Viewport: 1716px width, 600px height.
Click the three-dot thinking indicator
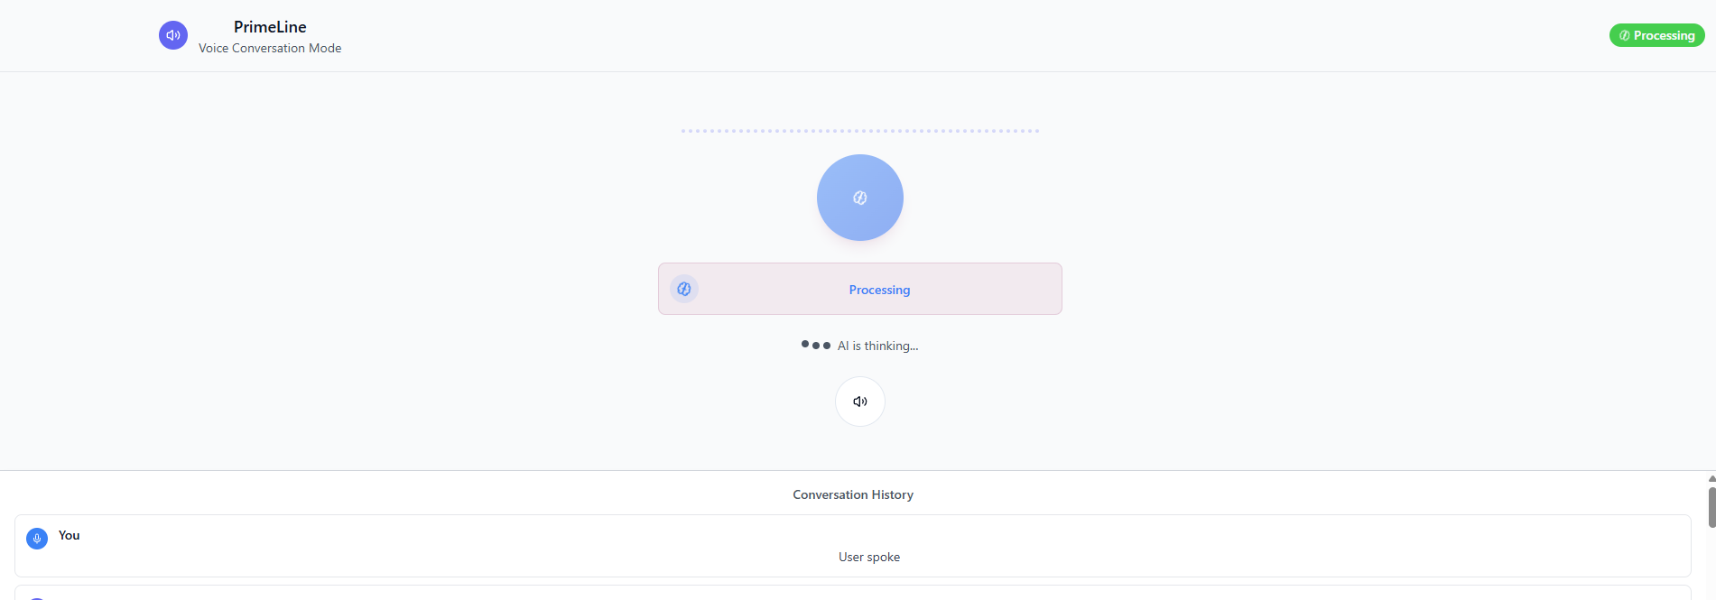point(816,345)
